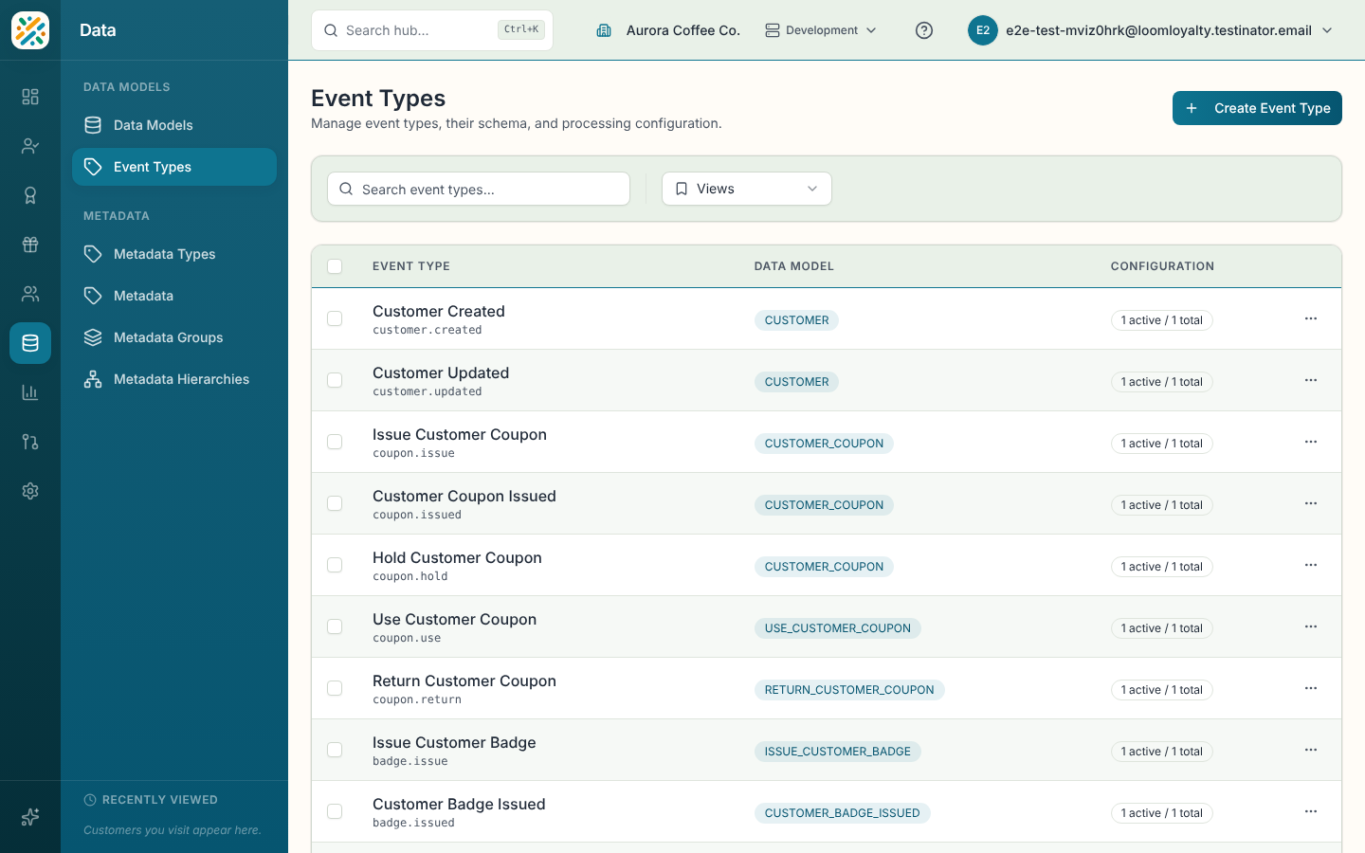Check the Return Customer Coupon row checkbox

click(x=335, y=688)
